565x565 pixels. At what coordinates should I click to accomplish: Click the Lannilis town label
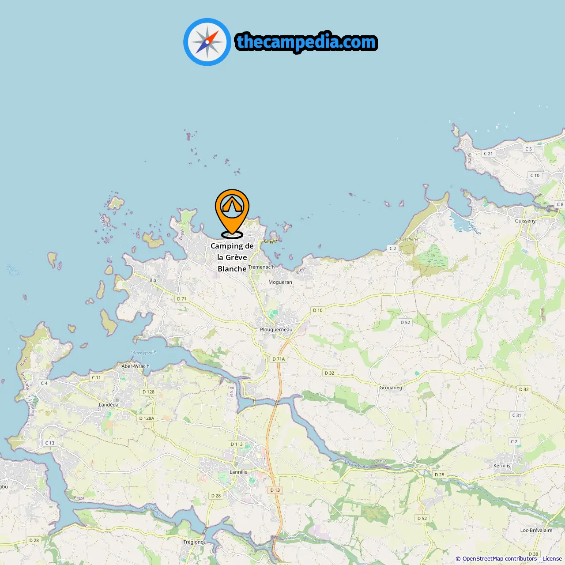pyautogui.click(x=238, y=472)
